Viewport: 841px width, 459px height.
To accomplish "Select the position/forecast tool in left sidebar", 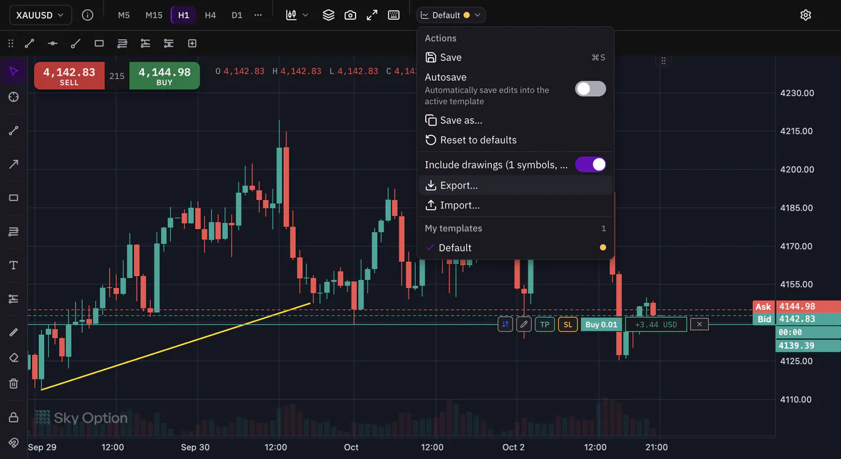I will [x=13, y=299].
